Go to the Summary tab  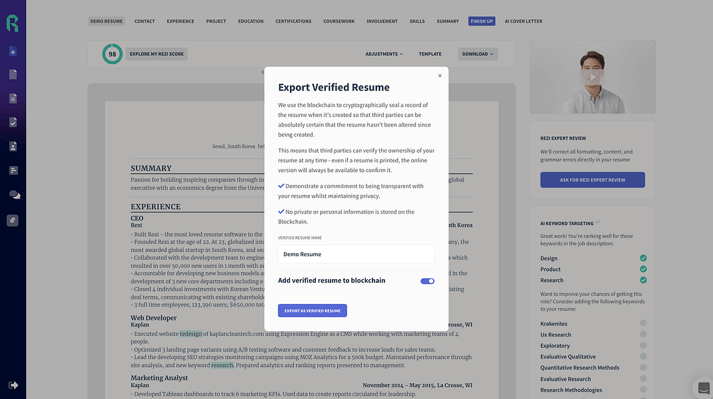[447, 21]
